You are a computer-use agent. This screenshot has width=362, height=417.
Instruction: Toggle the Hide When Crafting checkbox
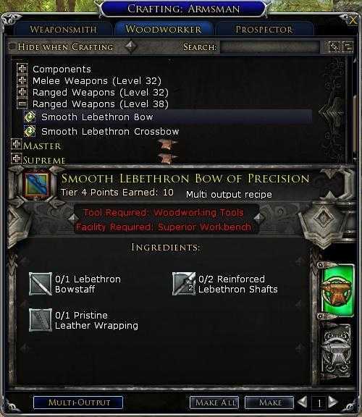(x=12, y=47)
